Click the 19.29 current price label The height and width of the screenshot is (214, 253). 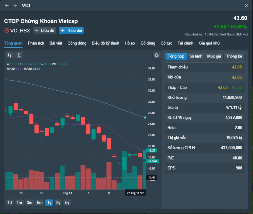pyautogui.click(x=152, y=150)
